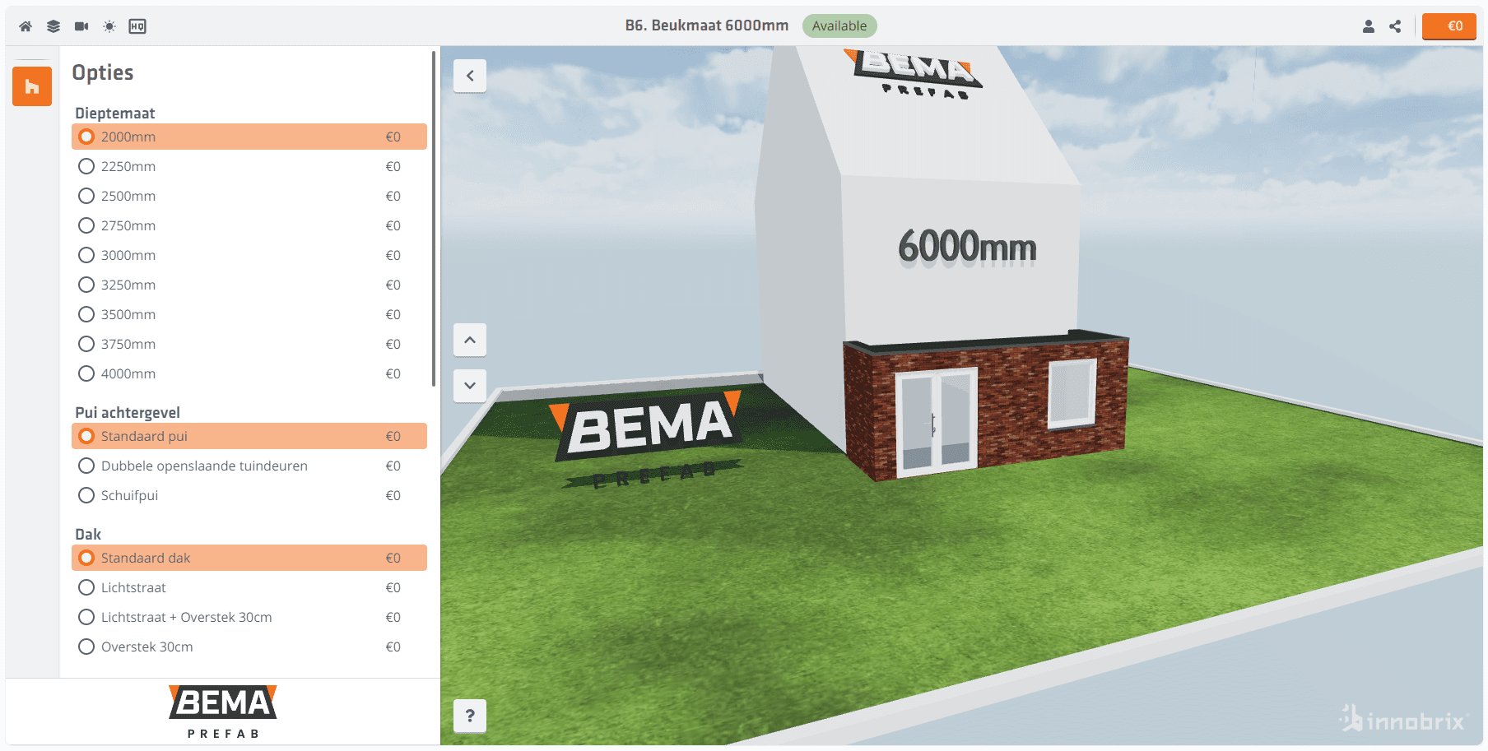
Task: Click the Opties heading
Action: point(103,72)
